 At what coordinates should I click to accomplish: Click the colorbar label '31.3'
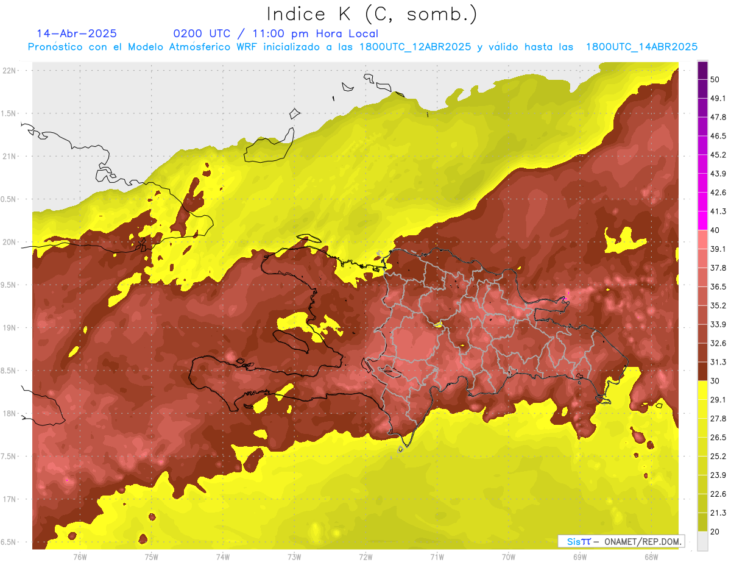click(x=718, y=362)
